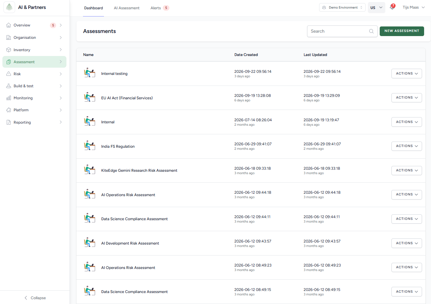Click the Overview house icon in sidebar
The width and height of the screenshot is (431, 304).
pyautogui.click(x=9, y=25)
